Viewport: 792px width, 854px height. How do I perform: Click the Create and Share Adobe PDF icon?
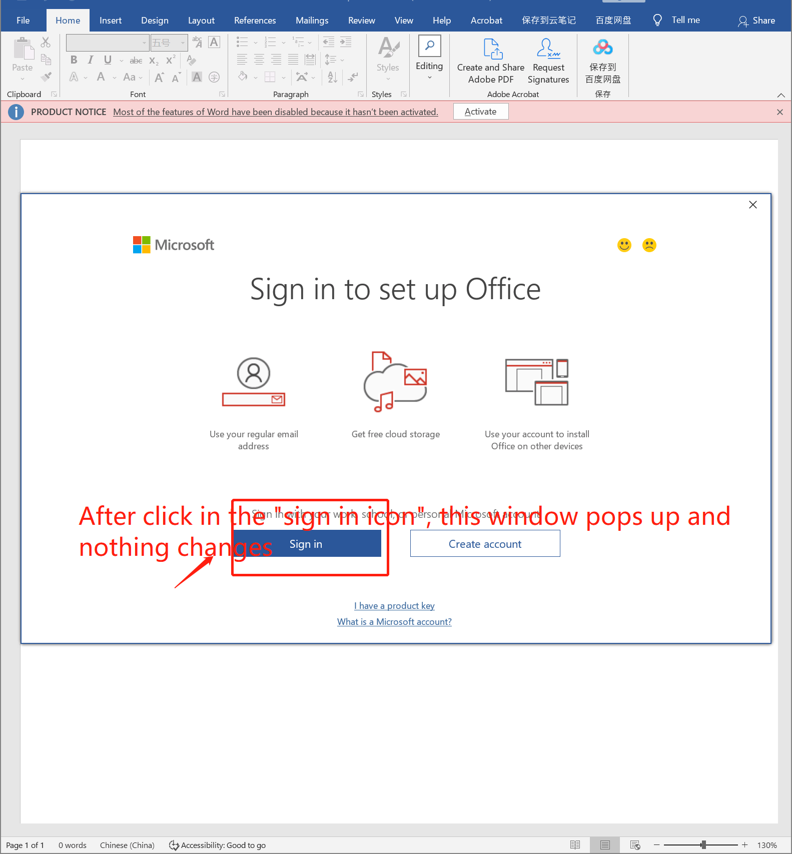pos(493,49)
